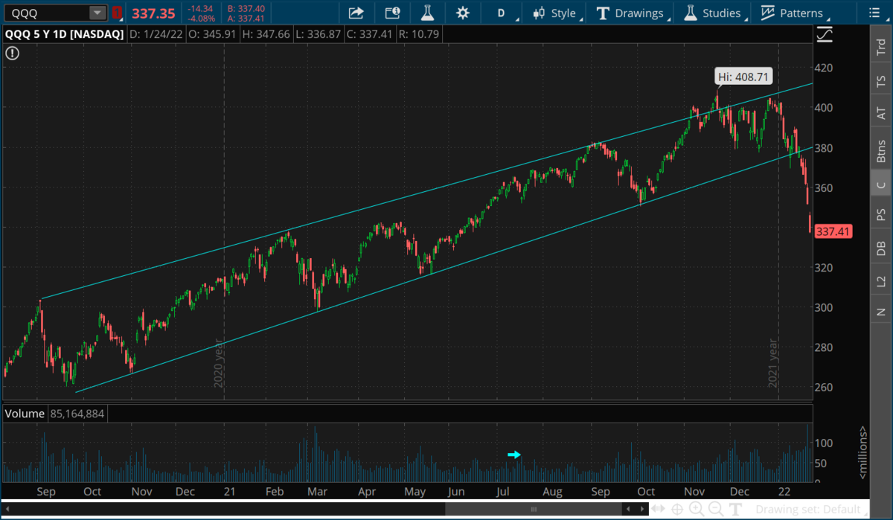Expand the QQQ symbol dropdown arrow
The height and width of the screenshot is (520, 893).
click(x=97, y=13)
